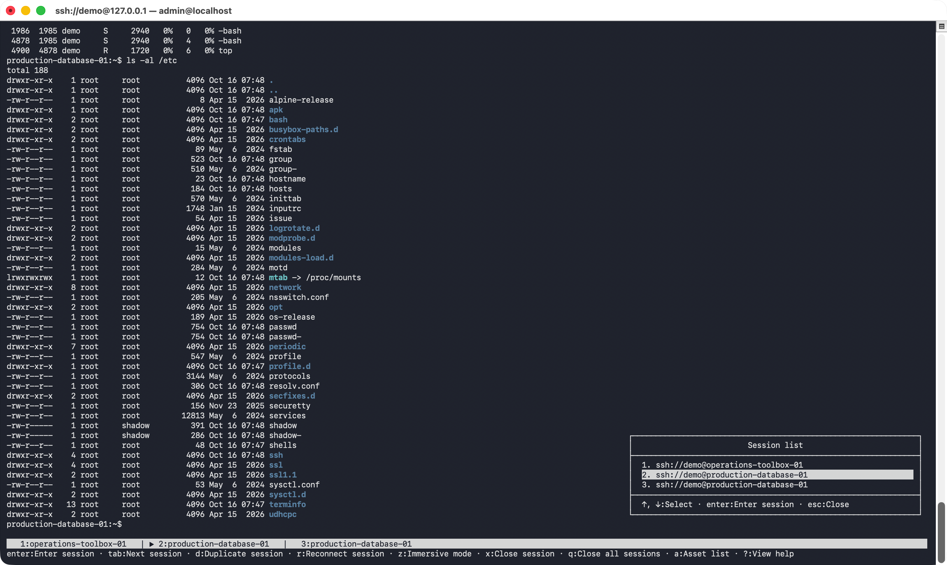Click 'r:Reconnect session' in bottom bar
Image resolution: width=947 pixels, height=565 pixels.
(x=340, y=553)
